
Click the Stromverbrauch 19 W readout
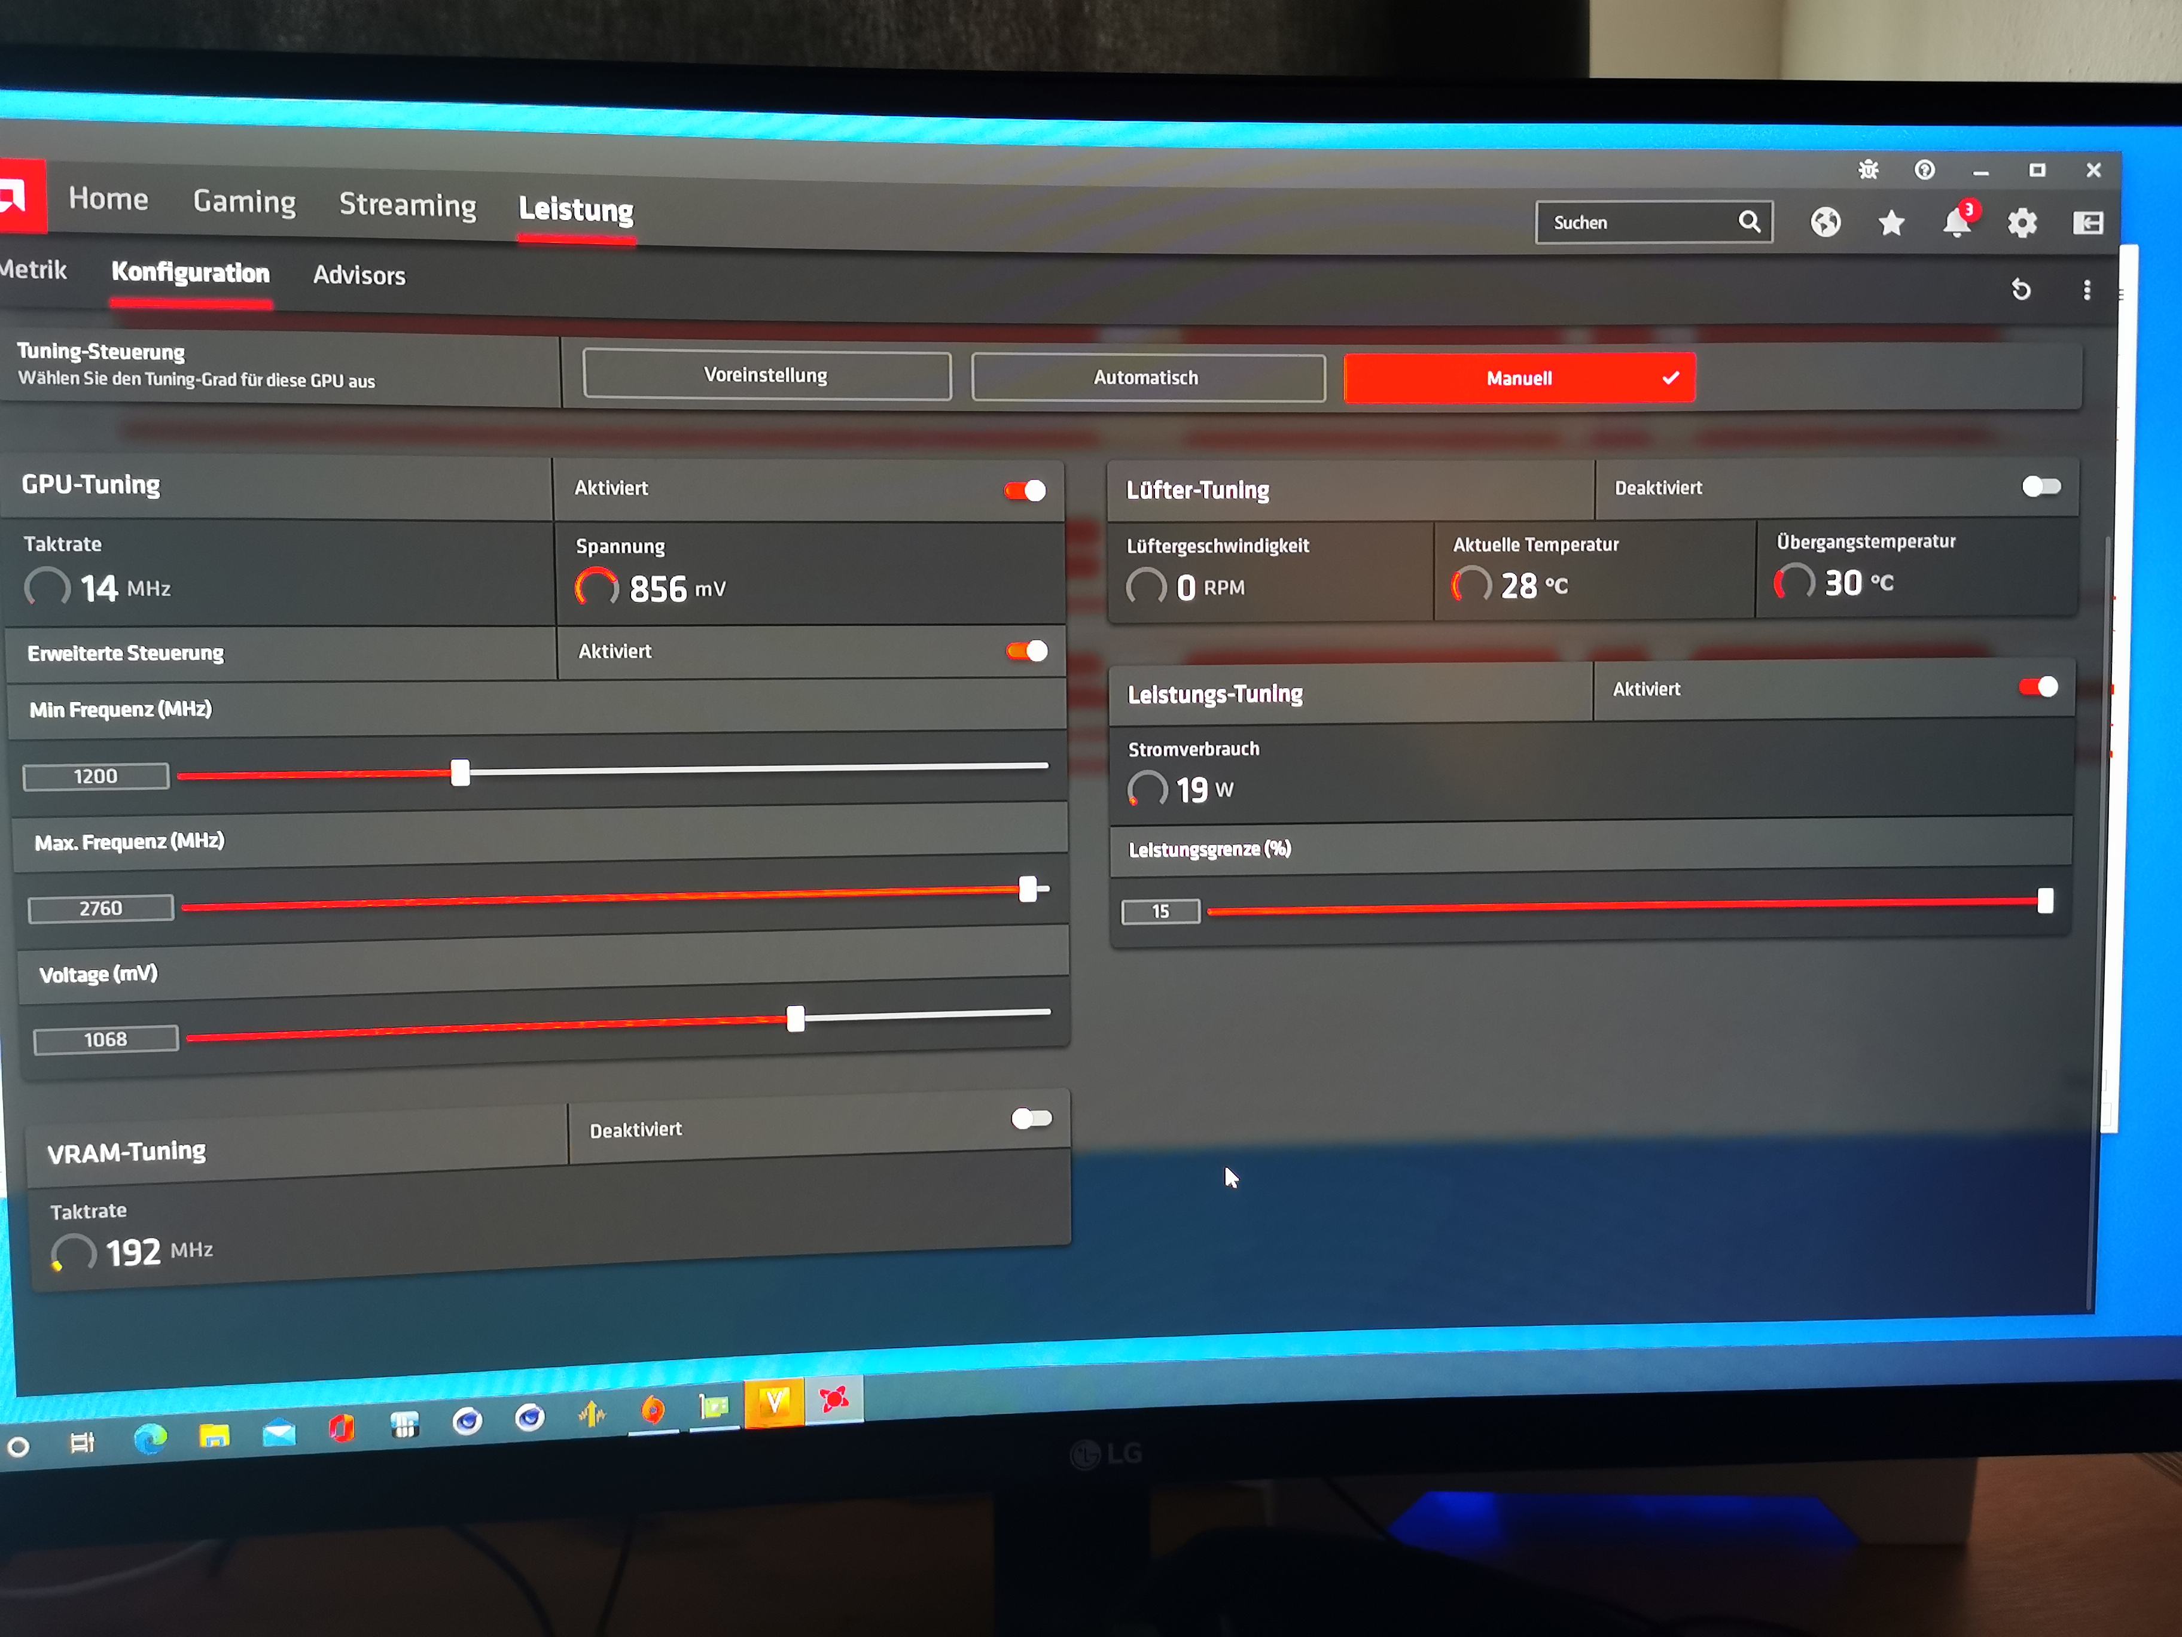tap(1181, 789)
